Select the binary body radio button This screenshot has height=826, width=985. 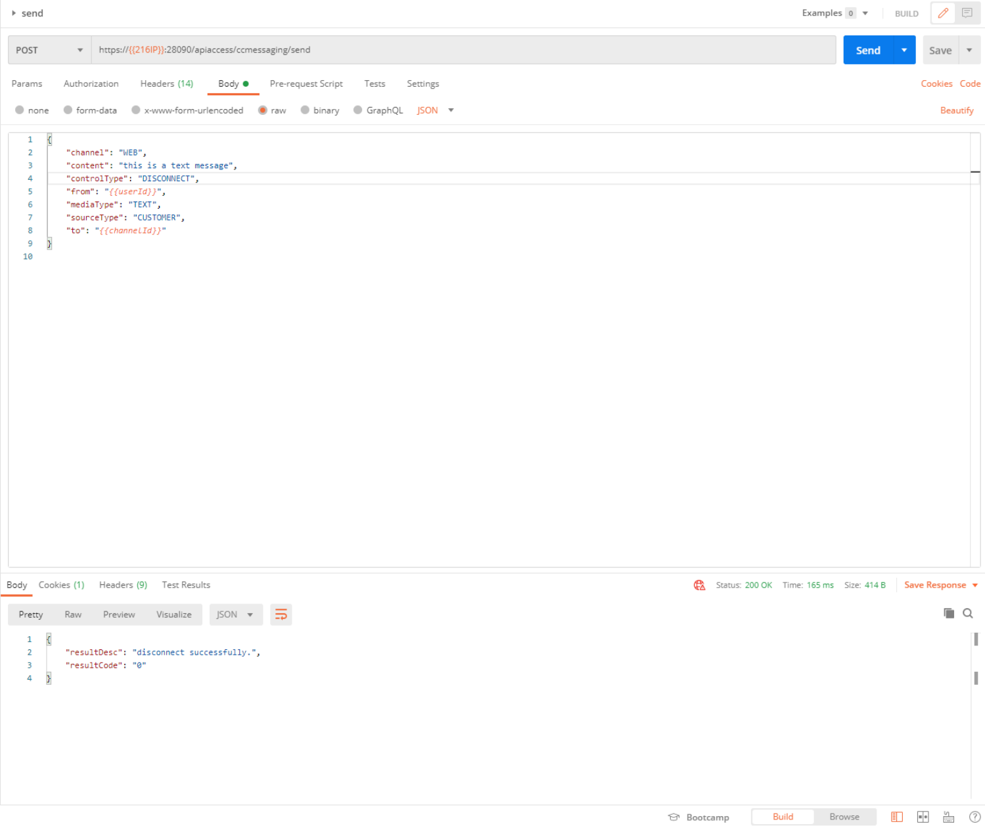305,110
